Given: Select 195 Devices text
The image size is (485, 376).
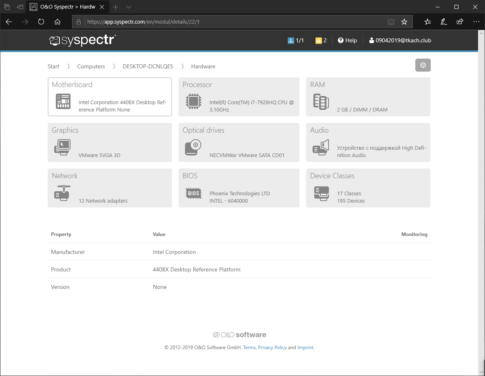Looking at the screenshot, I should tap(351, 201).
